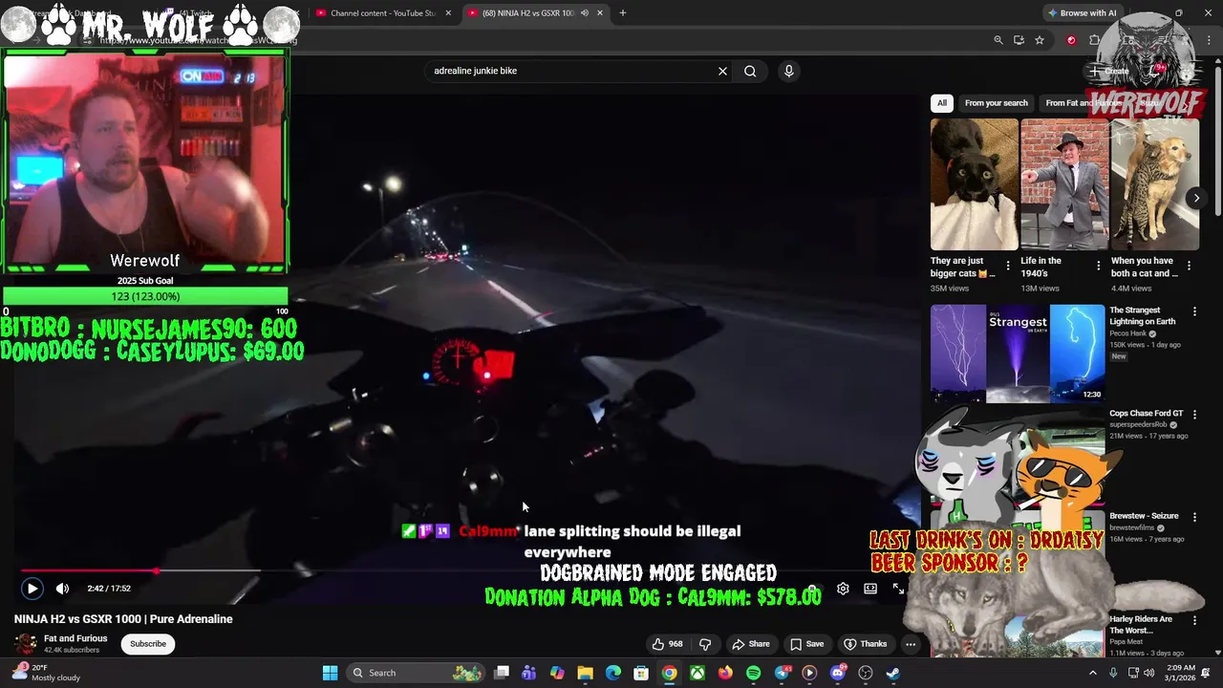Open the taskbar clock and date
The image size is (1223, 688).
[1180, 673]
